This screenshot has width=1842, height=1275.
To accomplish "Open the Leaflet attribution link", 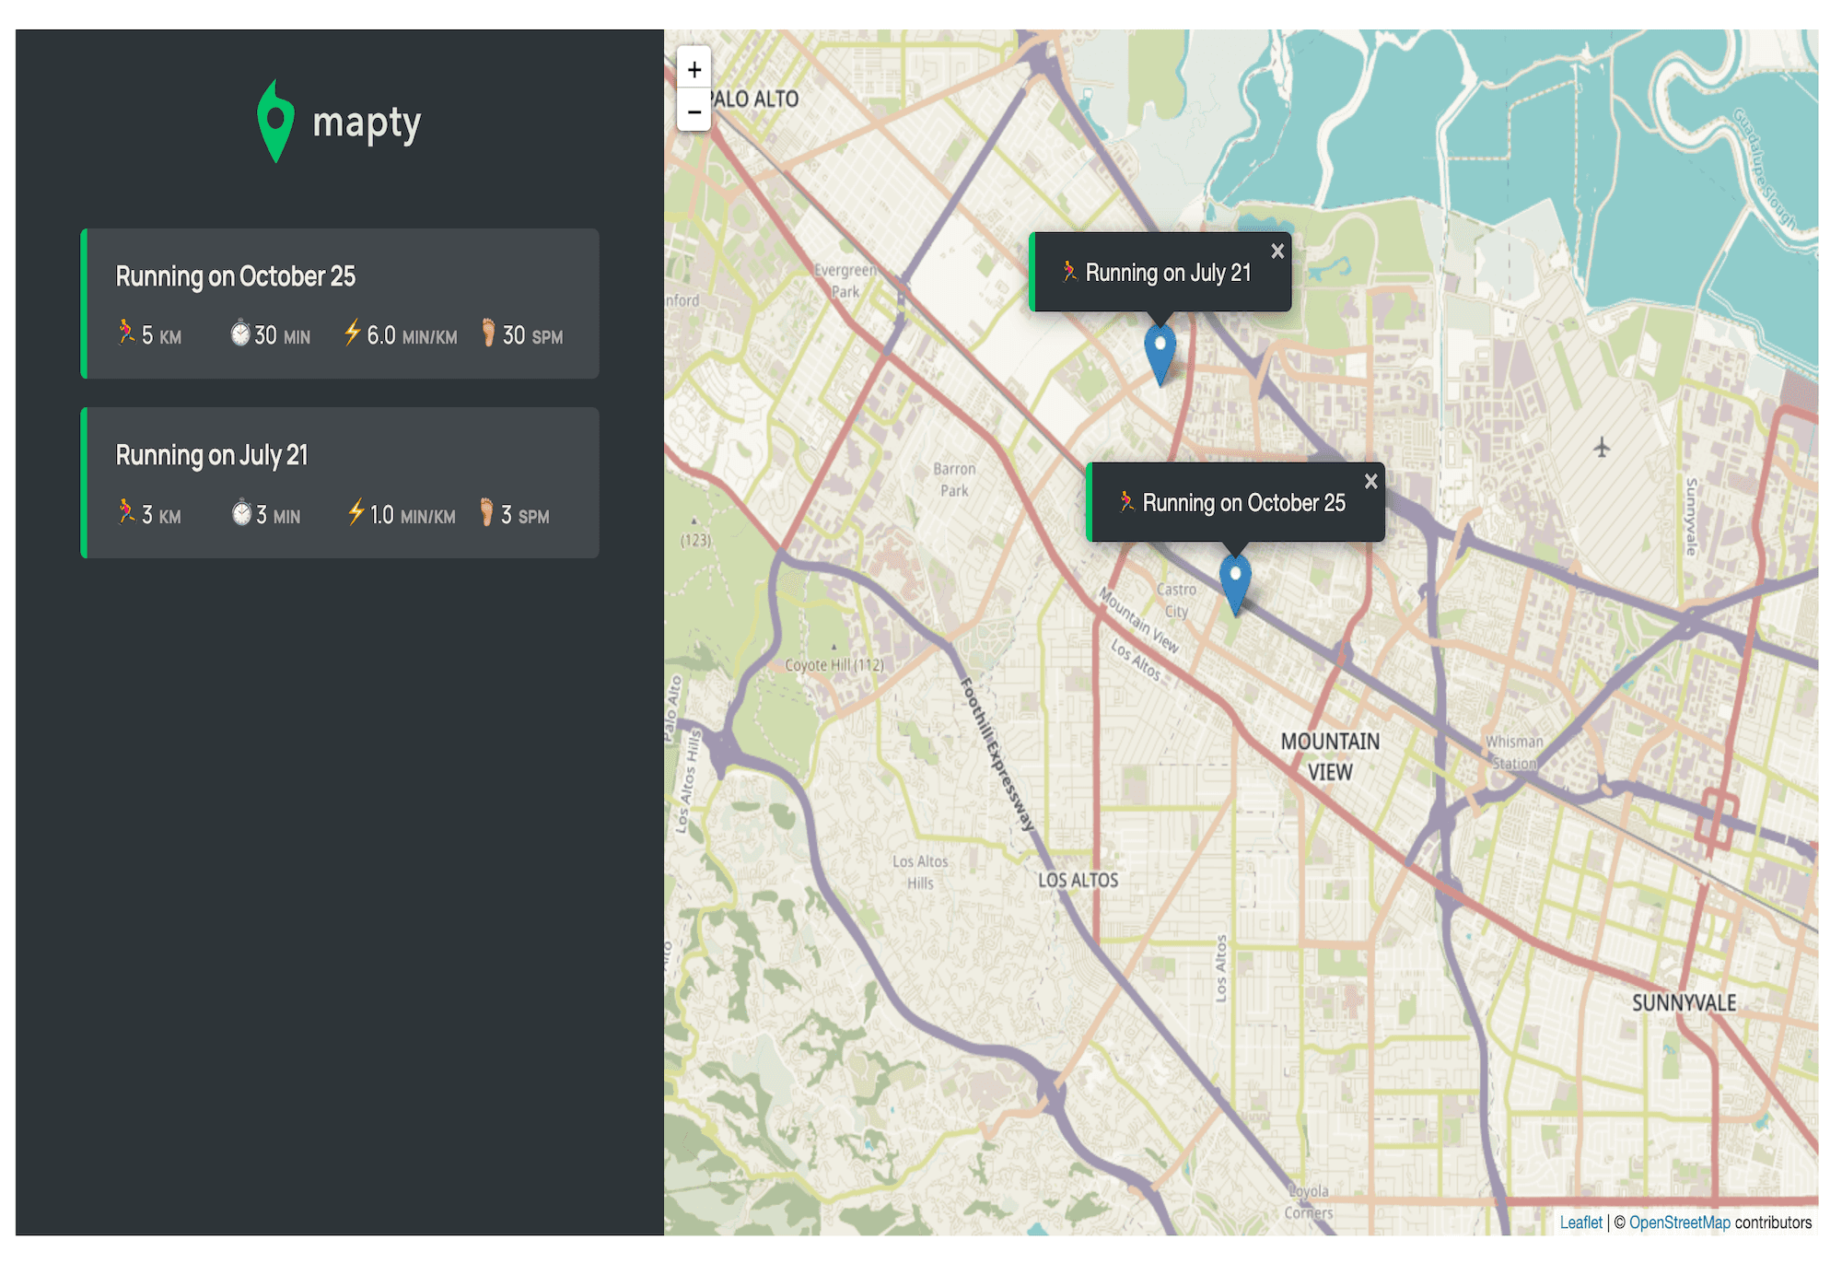I will [x=1580, y=1222].
